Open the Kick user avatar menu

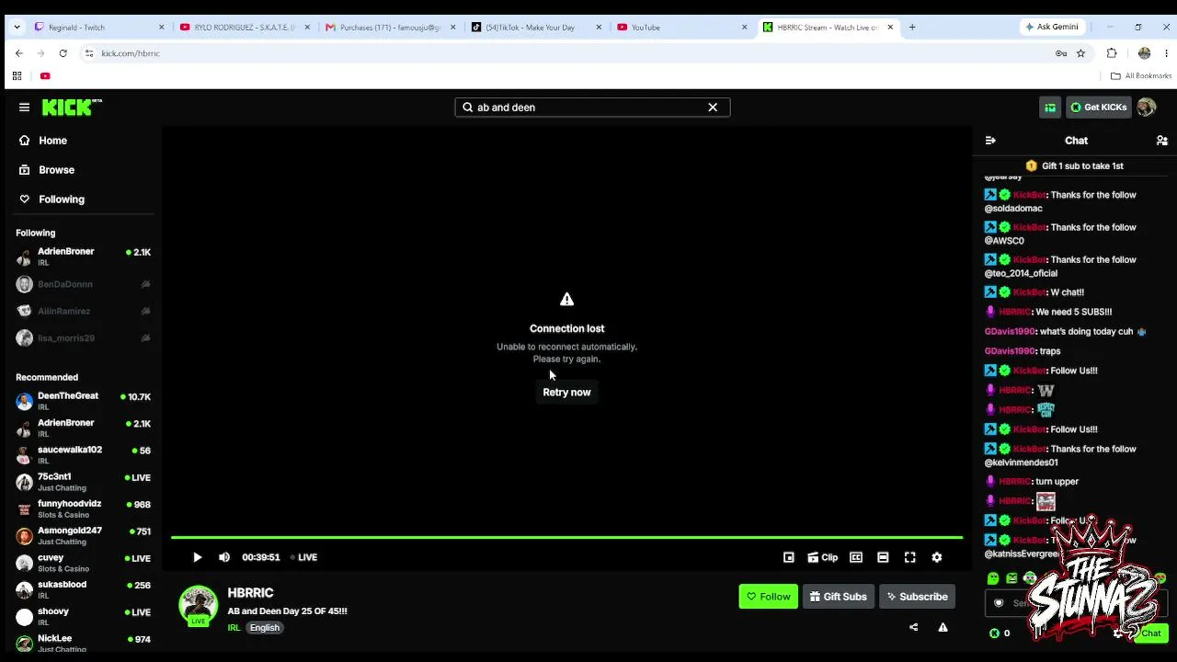click(x=1146, y=108)
